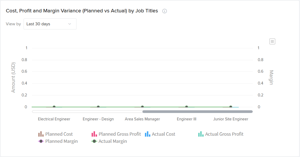Open the Last 30 days dropdown

tap(50, 24)
